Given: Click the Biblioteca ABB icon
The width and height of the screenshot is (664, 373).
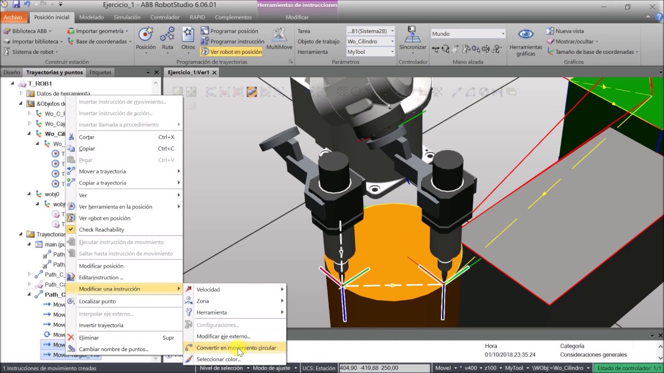Looking at the screenshot, I should coord(7,31).
